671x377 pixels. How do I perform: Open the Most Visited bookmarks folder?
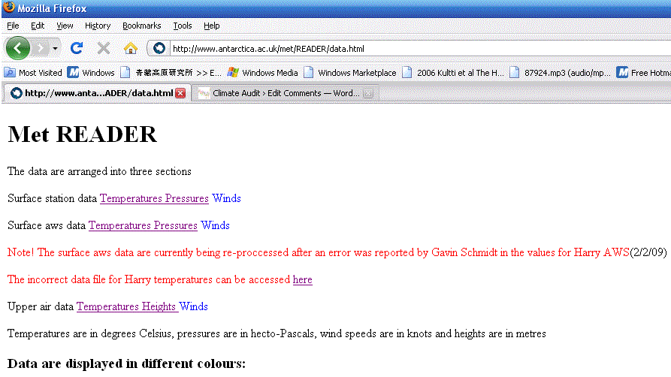coord(34,73)
